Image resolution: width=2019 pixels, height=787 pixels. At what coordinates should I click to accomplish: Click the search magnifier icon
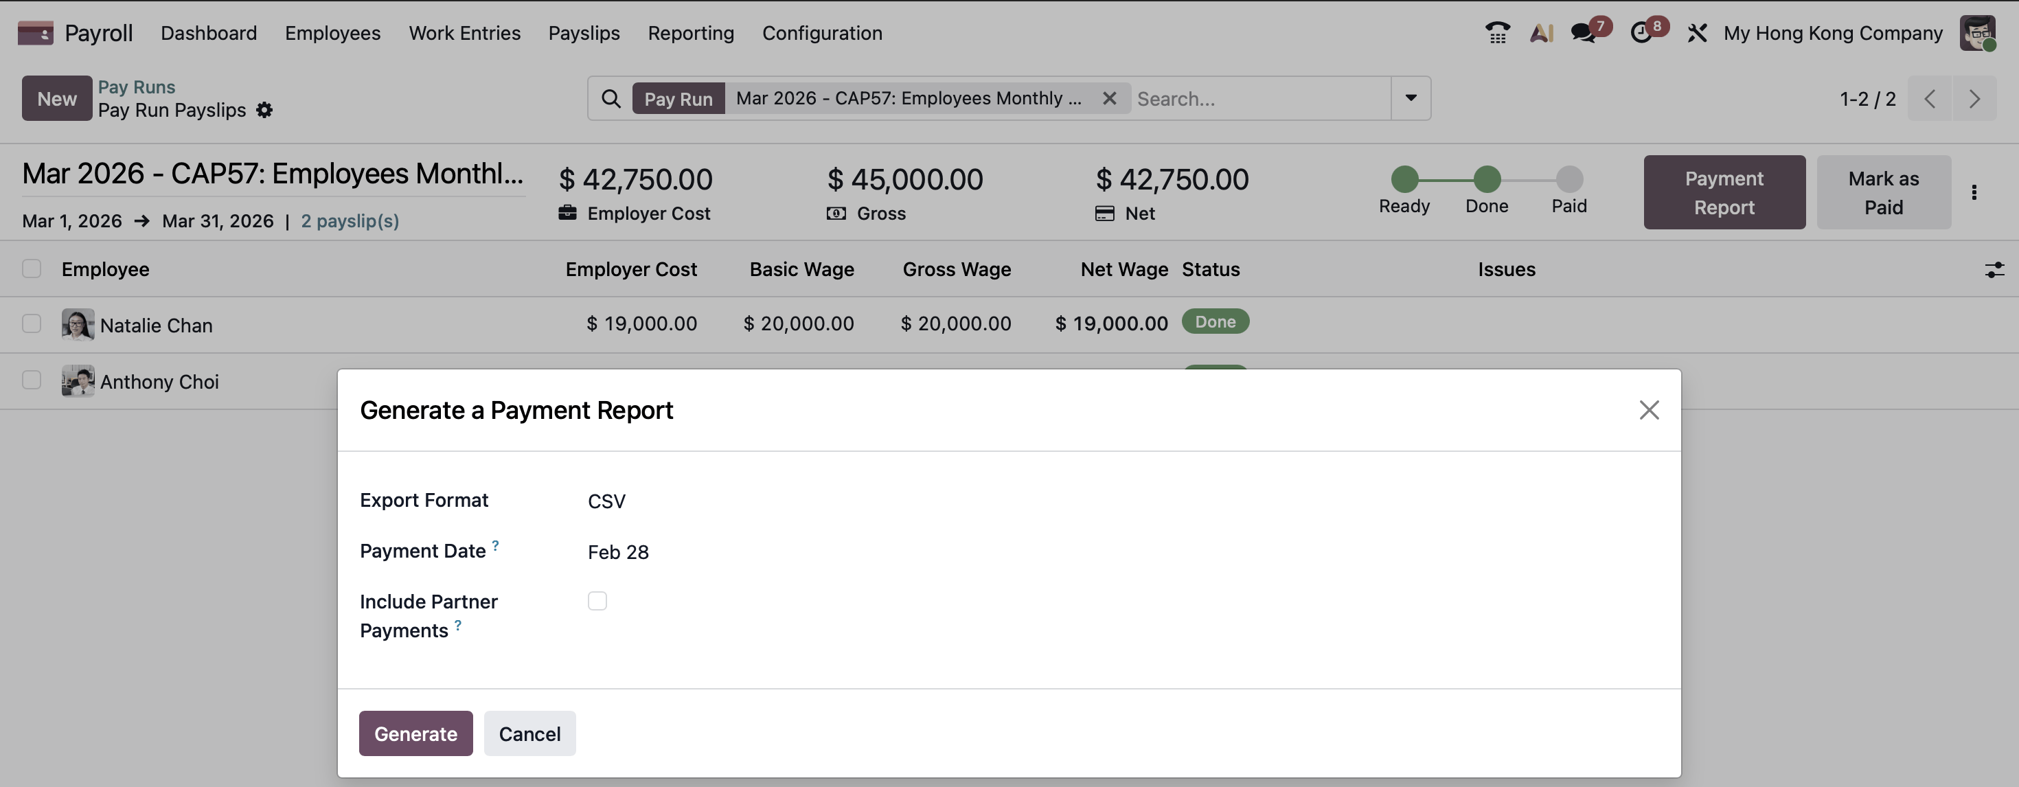(x=611, y=99)
